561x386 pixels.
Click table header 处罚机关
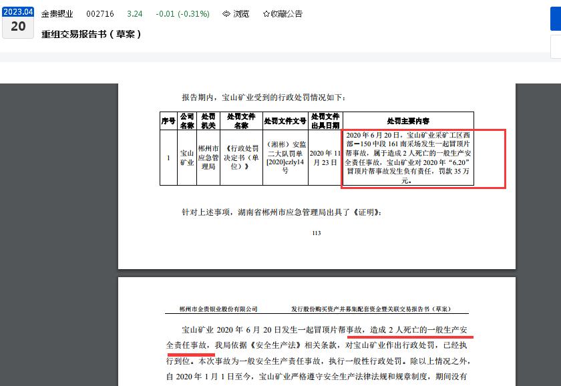(x=208, y=121)
